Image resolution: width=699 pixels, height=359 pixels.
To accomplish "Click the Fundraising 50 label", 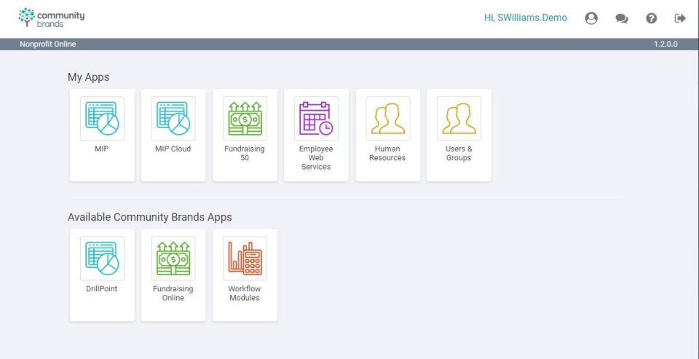I will (245, 154).
